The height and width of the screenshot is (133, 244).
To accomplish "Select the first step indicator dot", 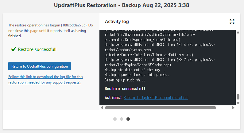I will 115,119.
